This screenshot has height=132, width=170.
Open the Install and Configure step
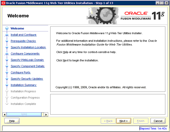tap(24, 35)
